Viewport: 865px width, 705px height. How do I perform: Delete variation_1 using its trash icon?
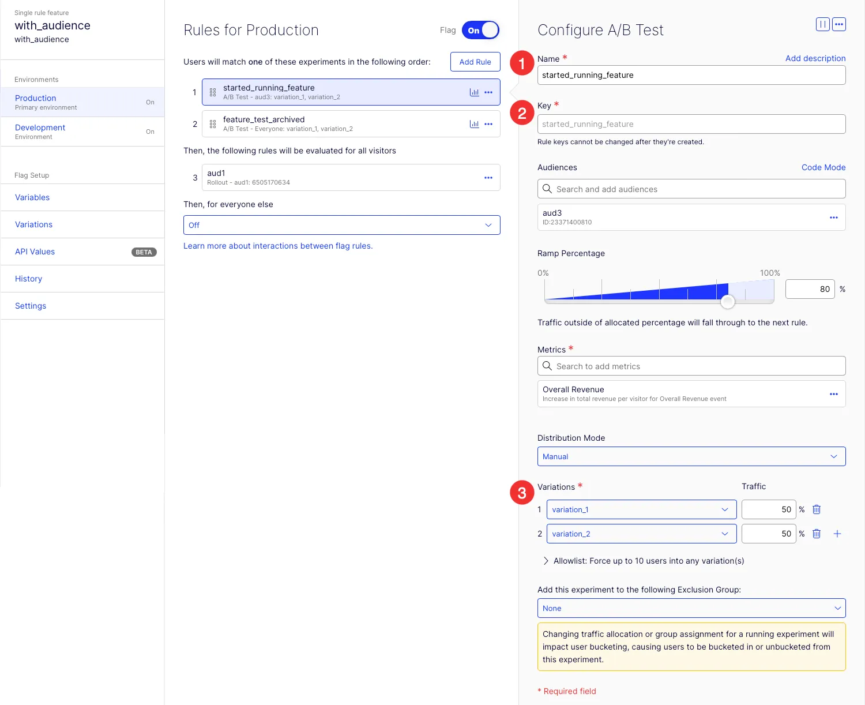(817, 509)
